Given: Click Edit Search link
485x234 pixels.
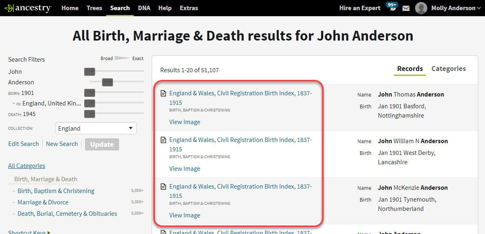Looking at the screenshot, I should click(24, 144).
